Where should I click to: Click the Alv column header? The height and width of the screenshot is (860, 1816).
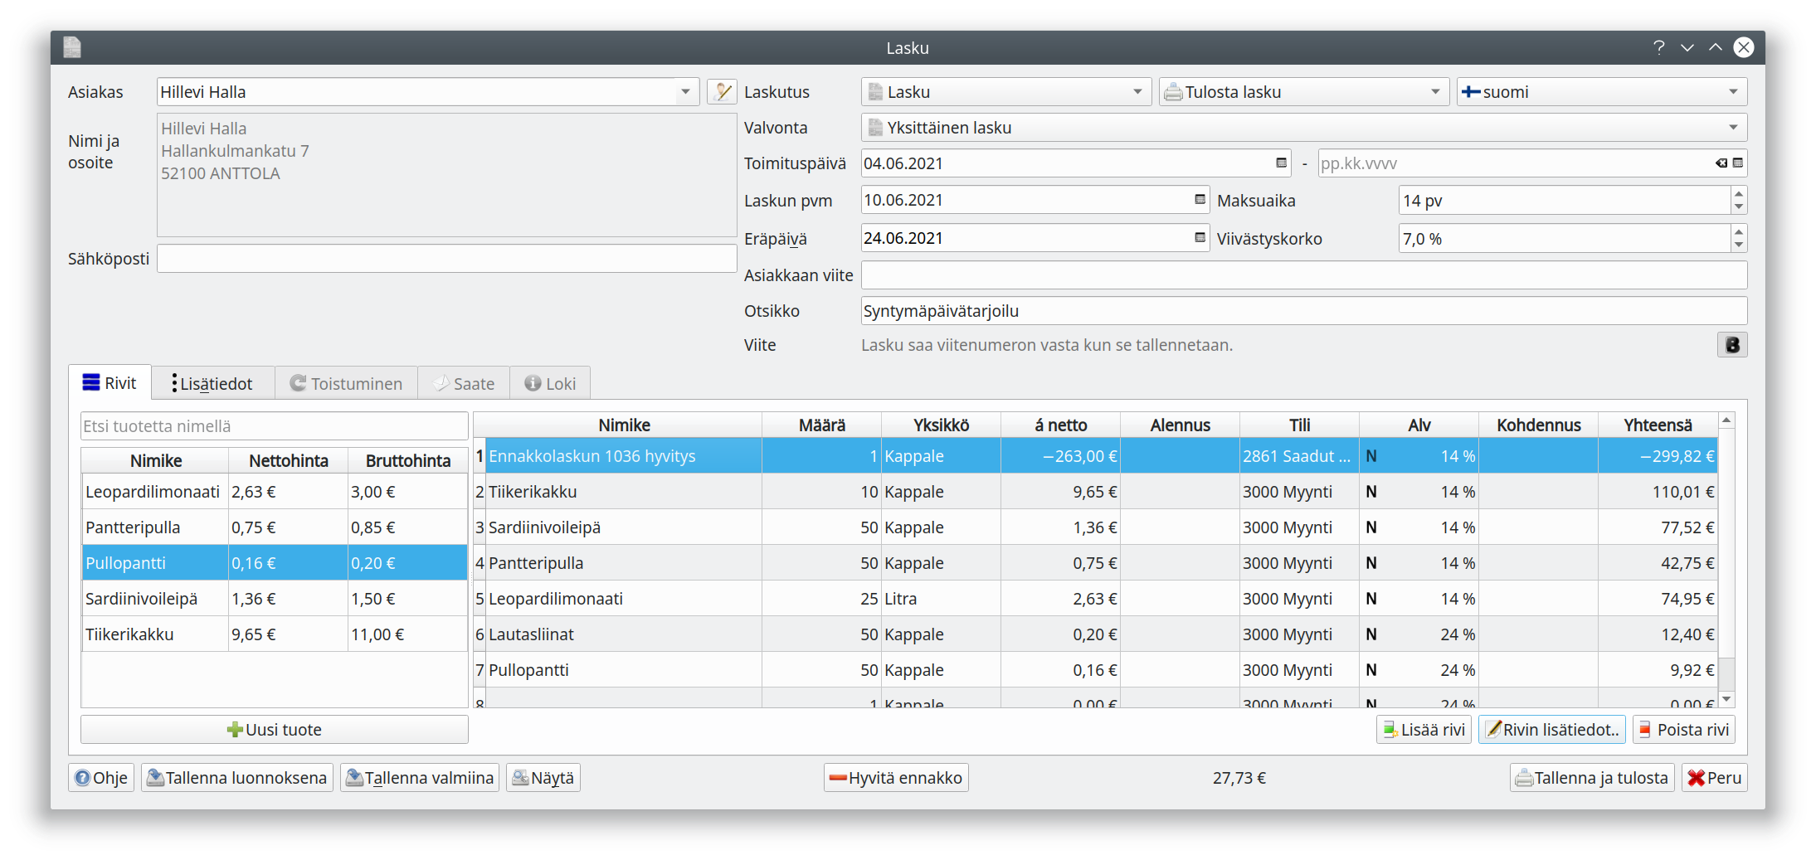(x=1419, y=425)
